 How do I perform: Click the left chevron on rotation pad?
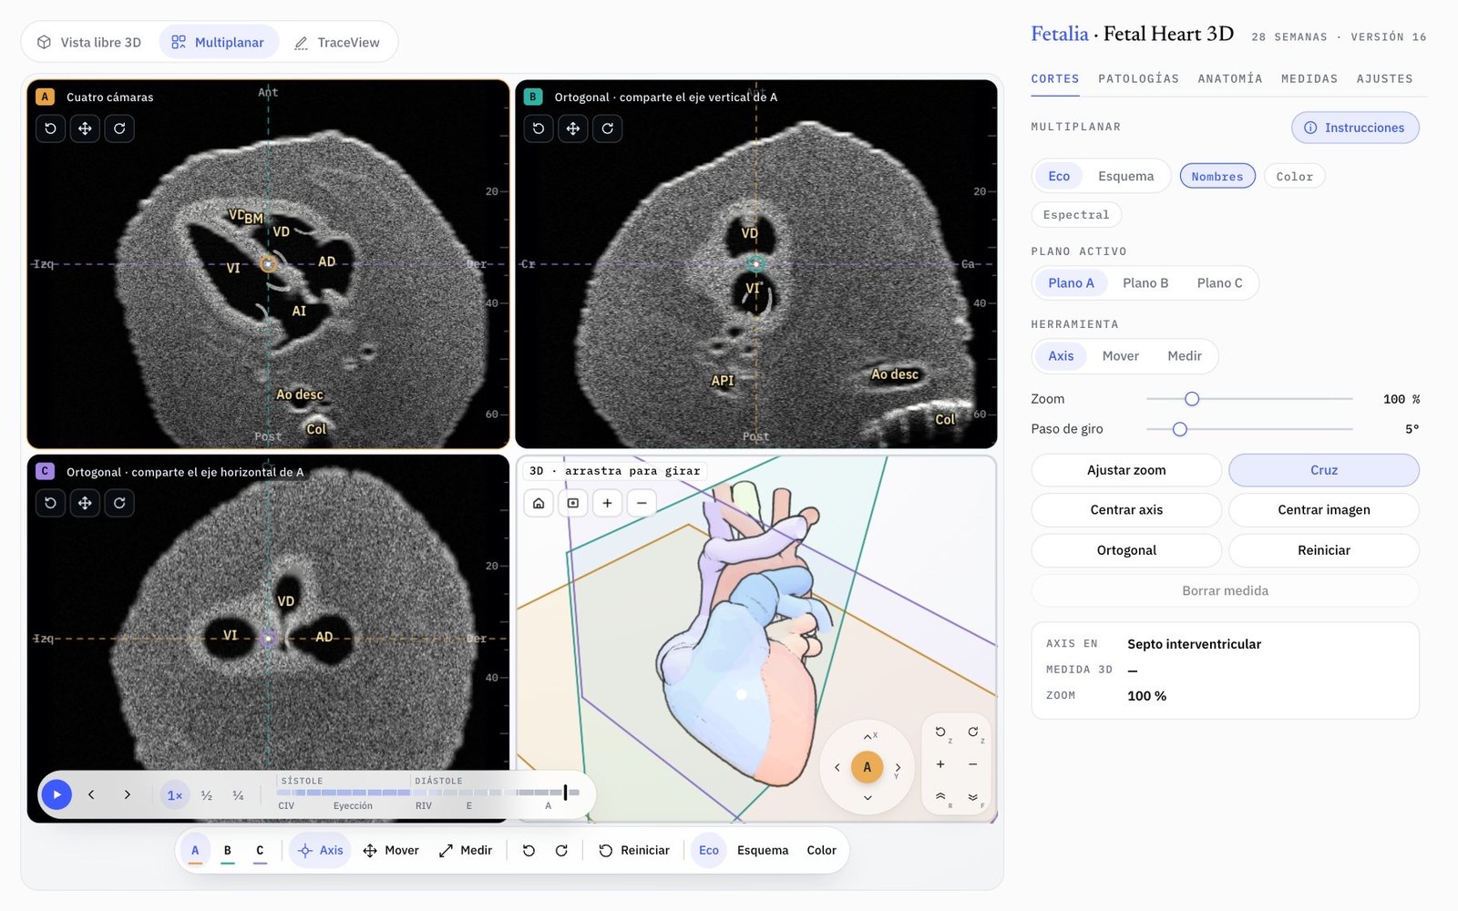(837, 767)
